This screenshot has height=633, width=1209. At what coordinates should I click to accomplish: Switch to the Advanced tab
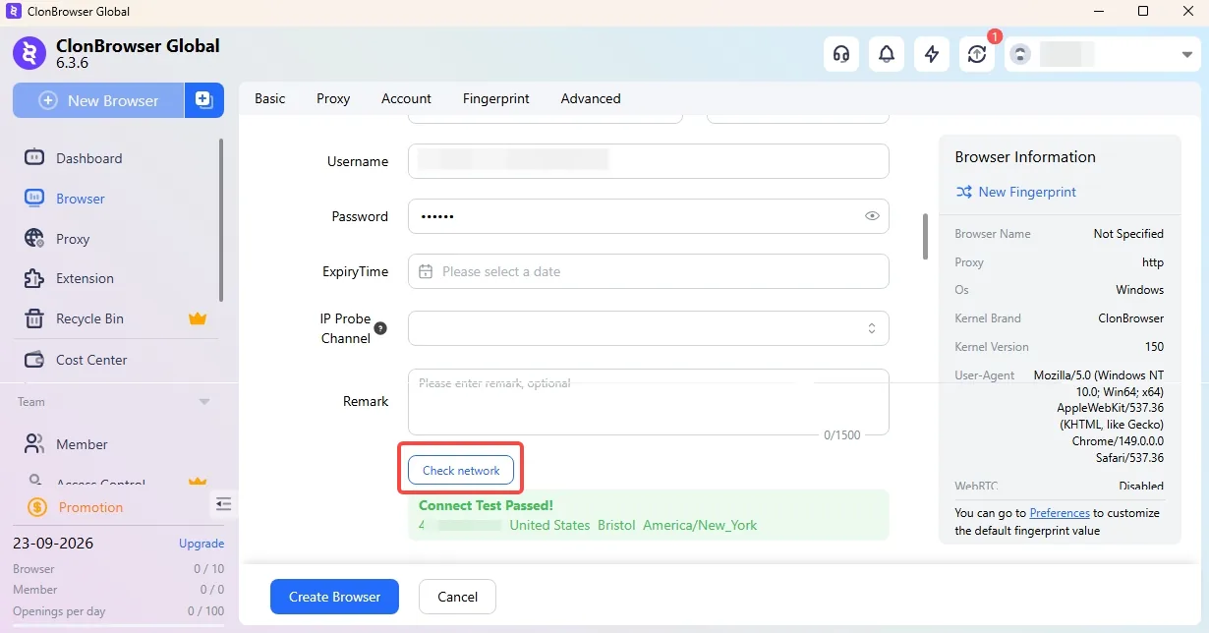pyautogui.click(x=591, y=98)
